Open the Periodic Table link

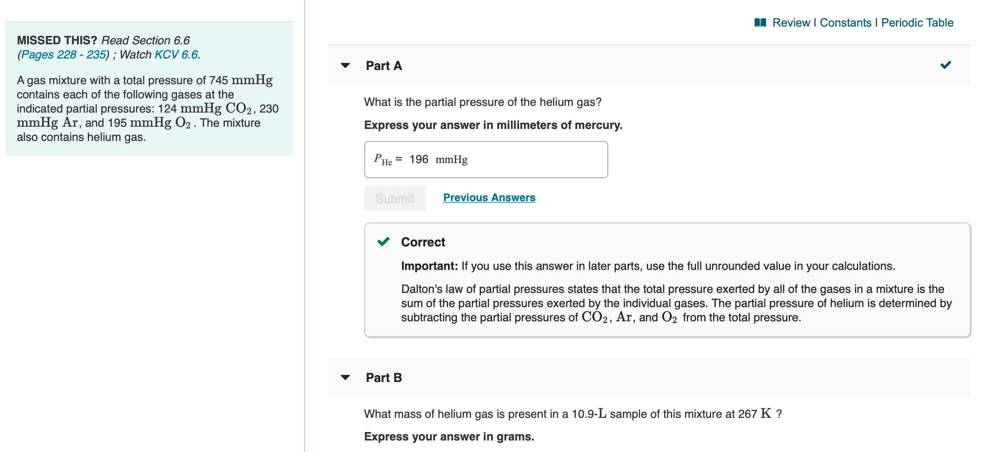(917, 23)
